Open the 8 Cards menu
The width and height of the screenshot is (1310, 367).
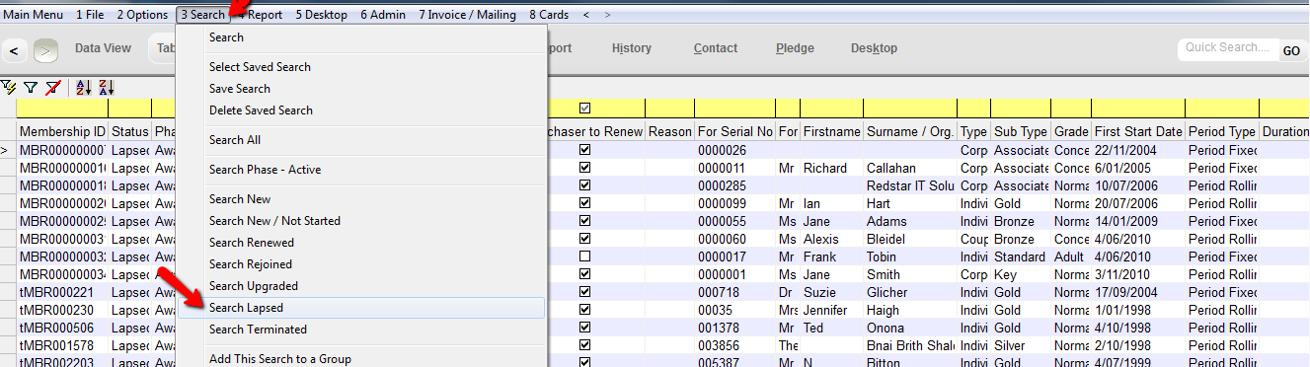[x=549, y=15]
